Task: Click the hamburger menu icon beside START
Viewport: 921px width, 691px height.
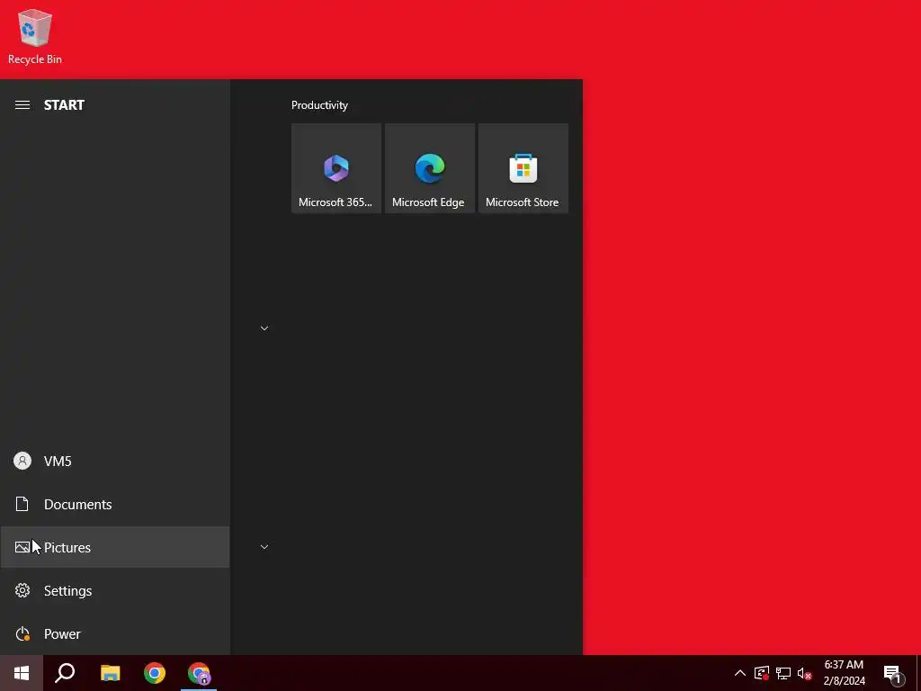Action: coord(22,105)
